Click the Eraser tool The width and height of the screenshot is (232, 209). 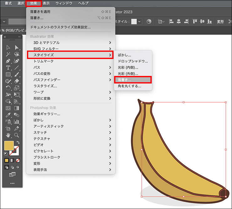click(x=17, y=81)
